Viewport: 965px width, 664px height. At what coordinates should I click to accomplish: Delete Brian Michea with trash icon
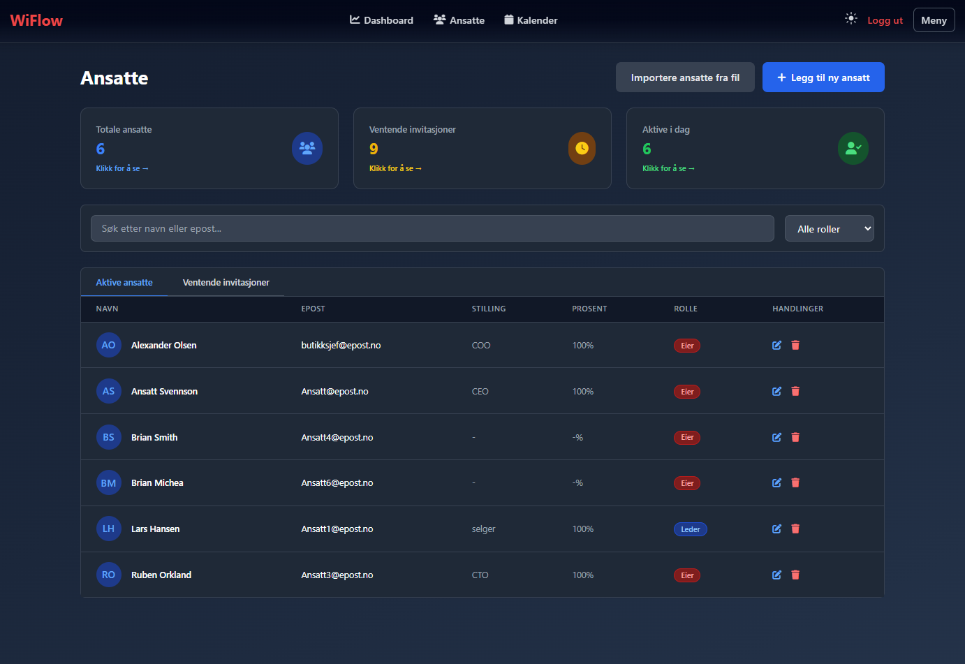[x=795, y=482]
